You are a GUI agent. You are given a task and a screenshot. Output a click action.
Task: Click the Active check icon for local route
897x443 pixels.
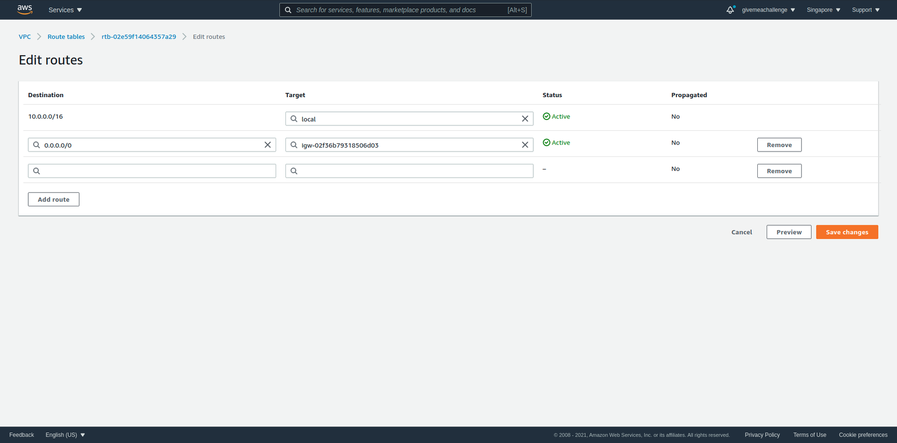pos(546,117)
